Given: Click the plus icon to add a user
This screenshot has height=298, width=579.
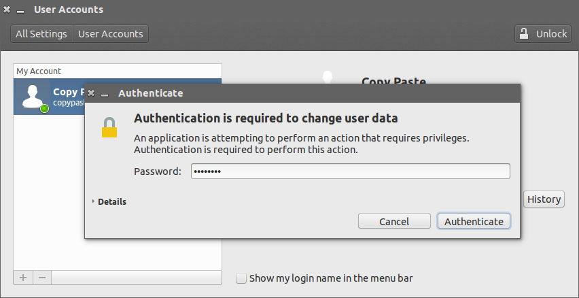Looking at the screenshot, I should [23, 278].
